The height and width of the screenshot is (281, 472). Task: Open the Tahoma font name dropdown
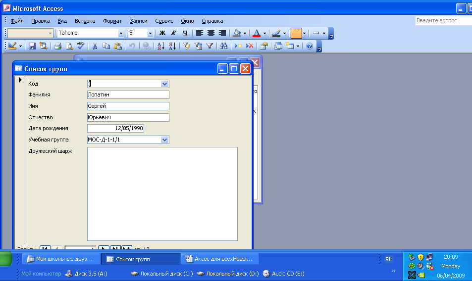pos(121,33)
